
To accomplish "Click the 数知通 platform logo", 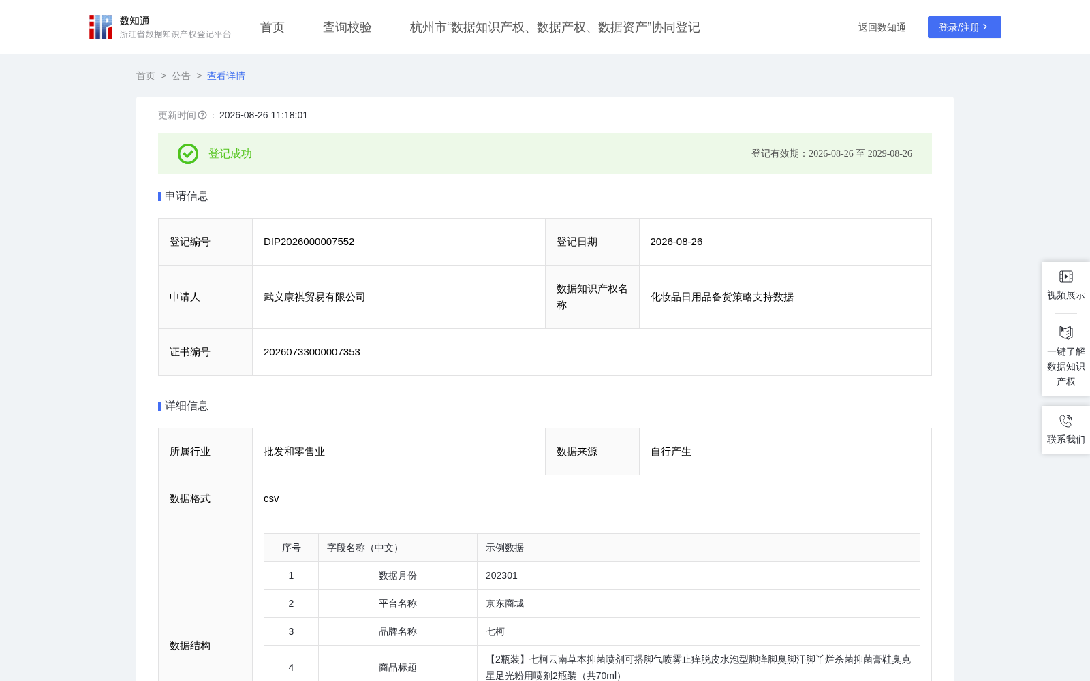I will (x=159, y=27).
